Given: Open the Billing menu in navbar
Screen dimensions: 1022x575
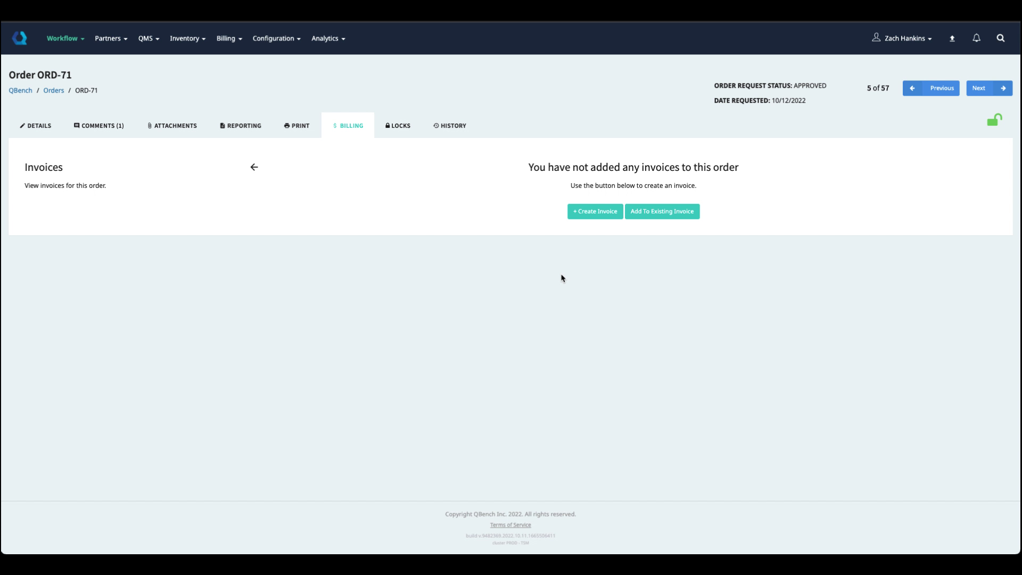Looking at the screenshot, I should pyautogui.click(x=229, y=38).
